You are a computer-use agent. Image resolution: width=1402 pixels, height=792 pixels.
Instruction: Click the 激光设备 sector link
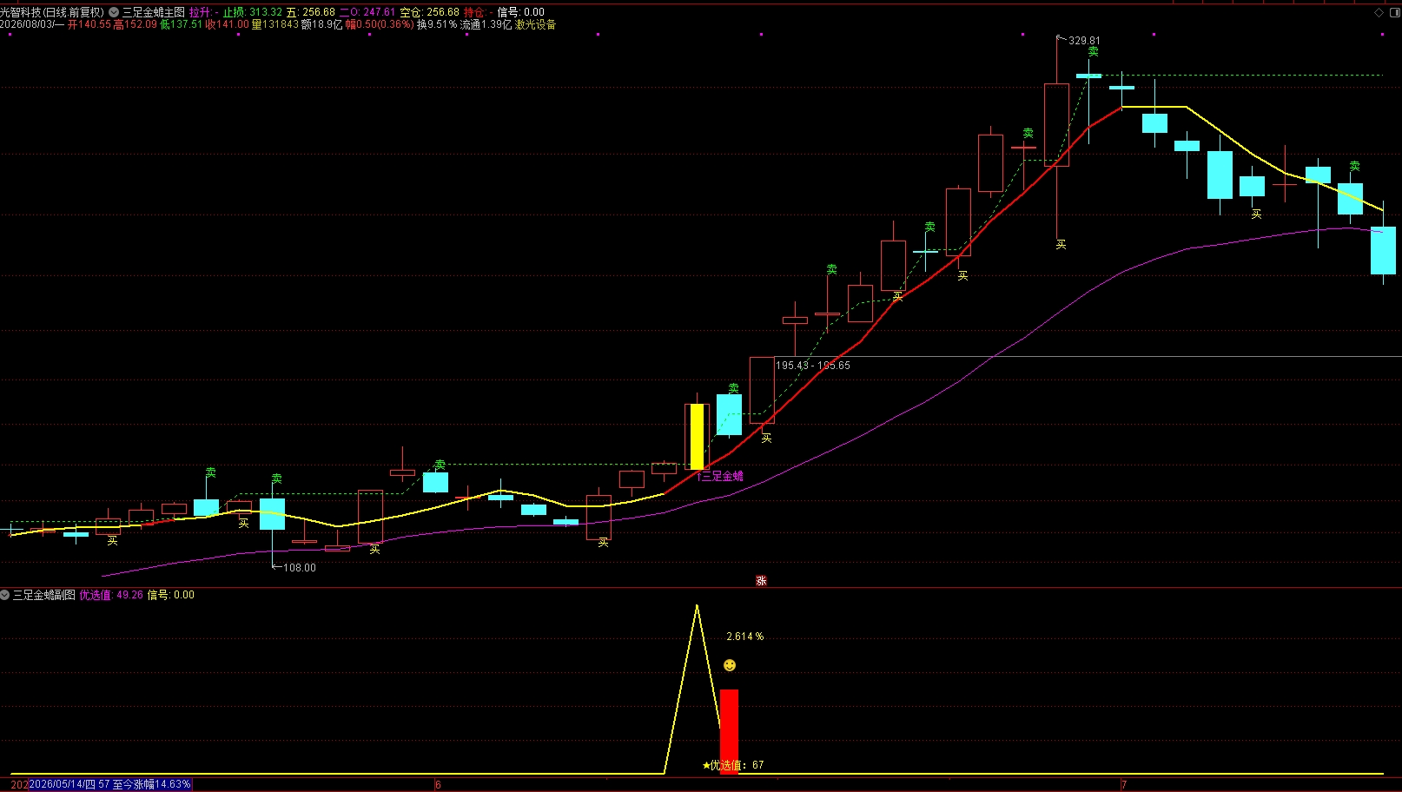(535, 24)
